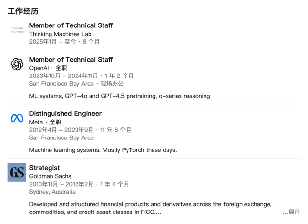Select Member of Technical Staff at OpenAI title

coord(71,60)
